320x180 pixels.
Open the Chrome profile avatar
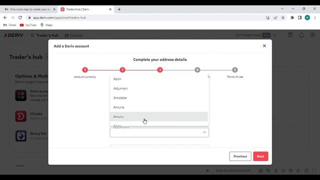coord(307,18)
